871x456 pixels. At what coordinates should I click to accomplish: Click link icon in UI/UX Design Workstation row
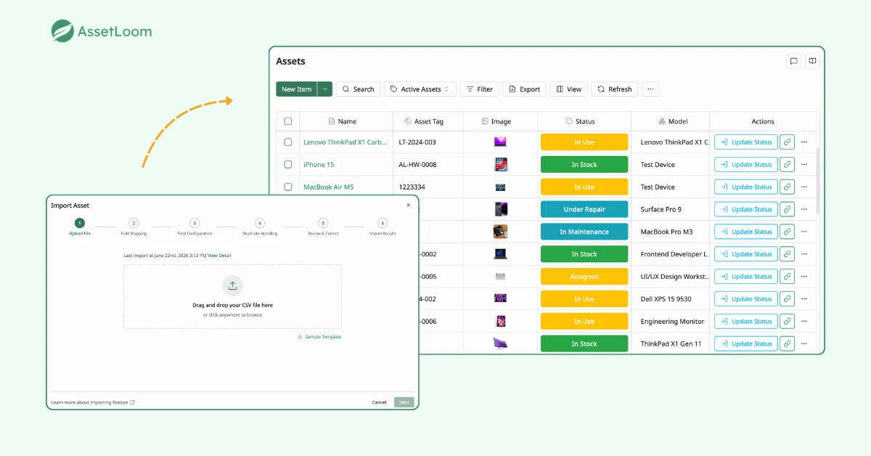(x=787, y=277)
